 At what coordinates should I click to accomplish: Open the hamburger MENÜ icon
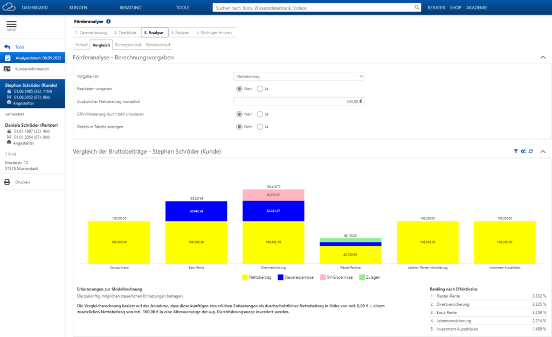click(11, 25)
